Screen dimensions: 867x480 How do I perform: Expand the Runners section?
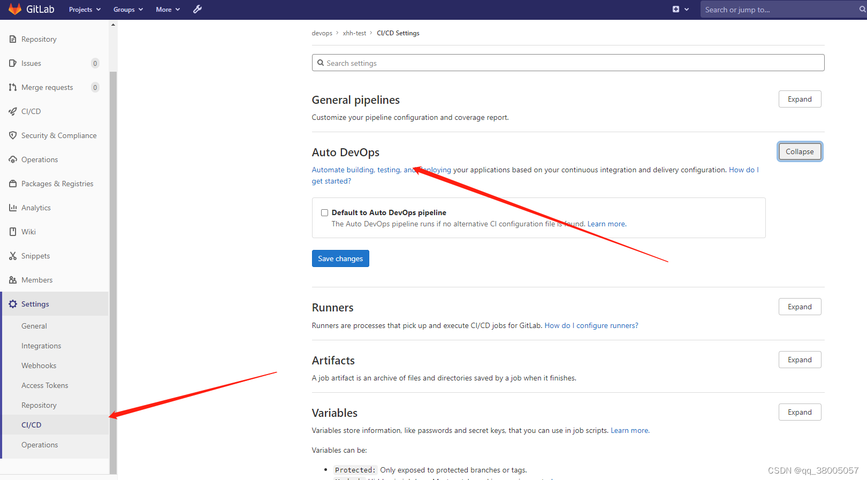coord(800,307)
